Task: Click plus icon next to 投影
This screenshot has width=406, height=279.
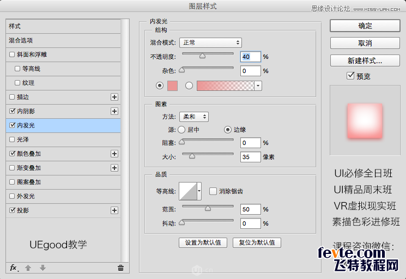Action: pyautogui.click(x=114, y=210)
